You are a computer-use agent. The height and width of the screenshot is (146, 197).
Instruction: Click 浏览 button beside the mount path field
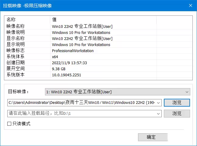[x=177, y=114]
